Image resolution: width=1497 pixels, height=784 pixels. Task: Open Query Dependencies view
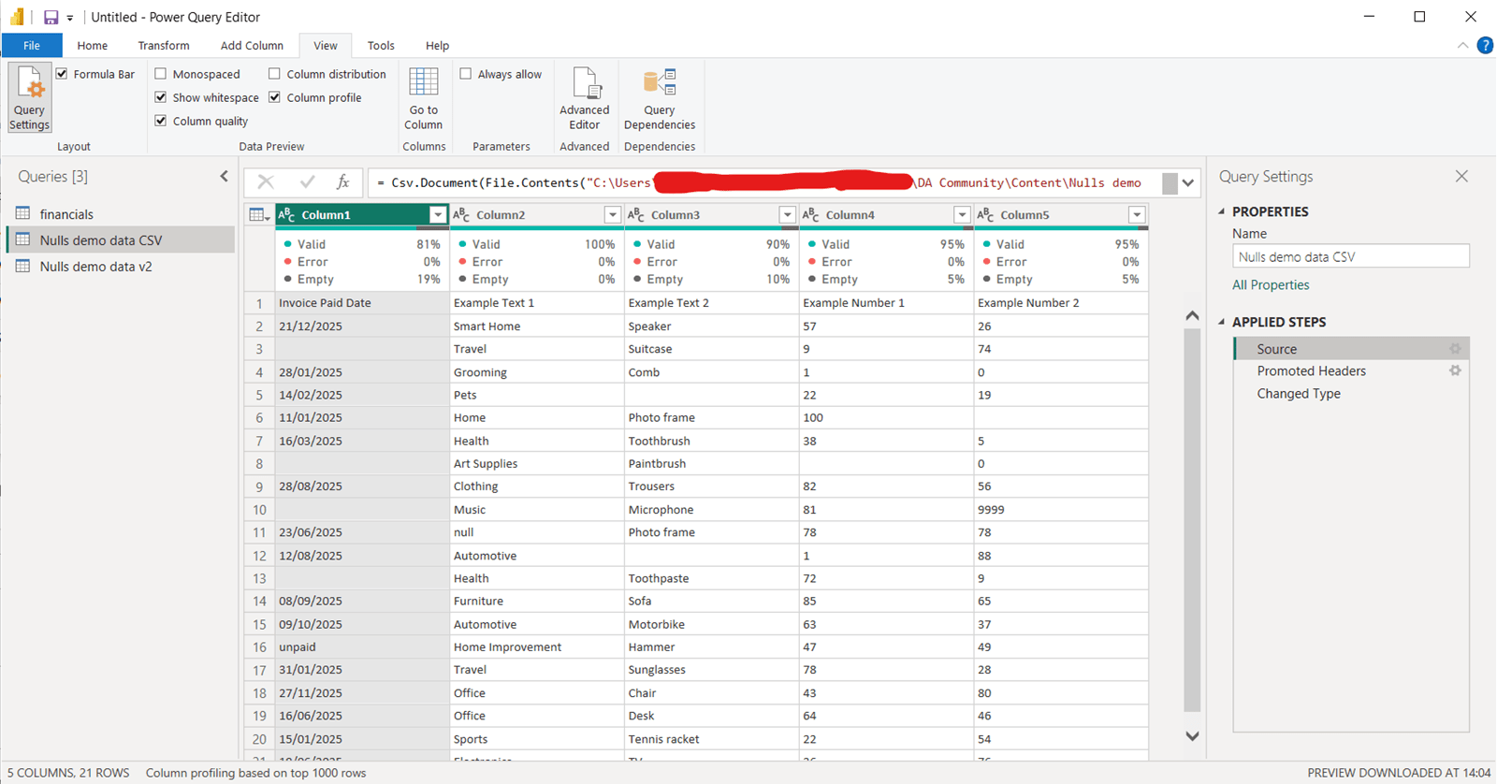pos(659,99)
